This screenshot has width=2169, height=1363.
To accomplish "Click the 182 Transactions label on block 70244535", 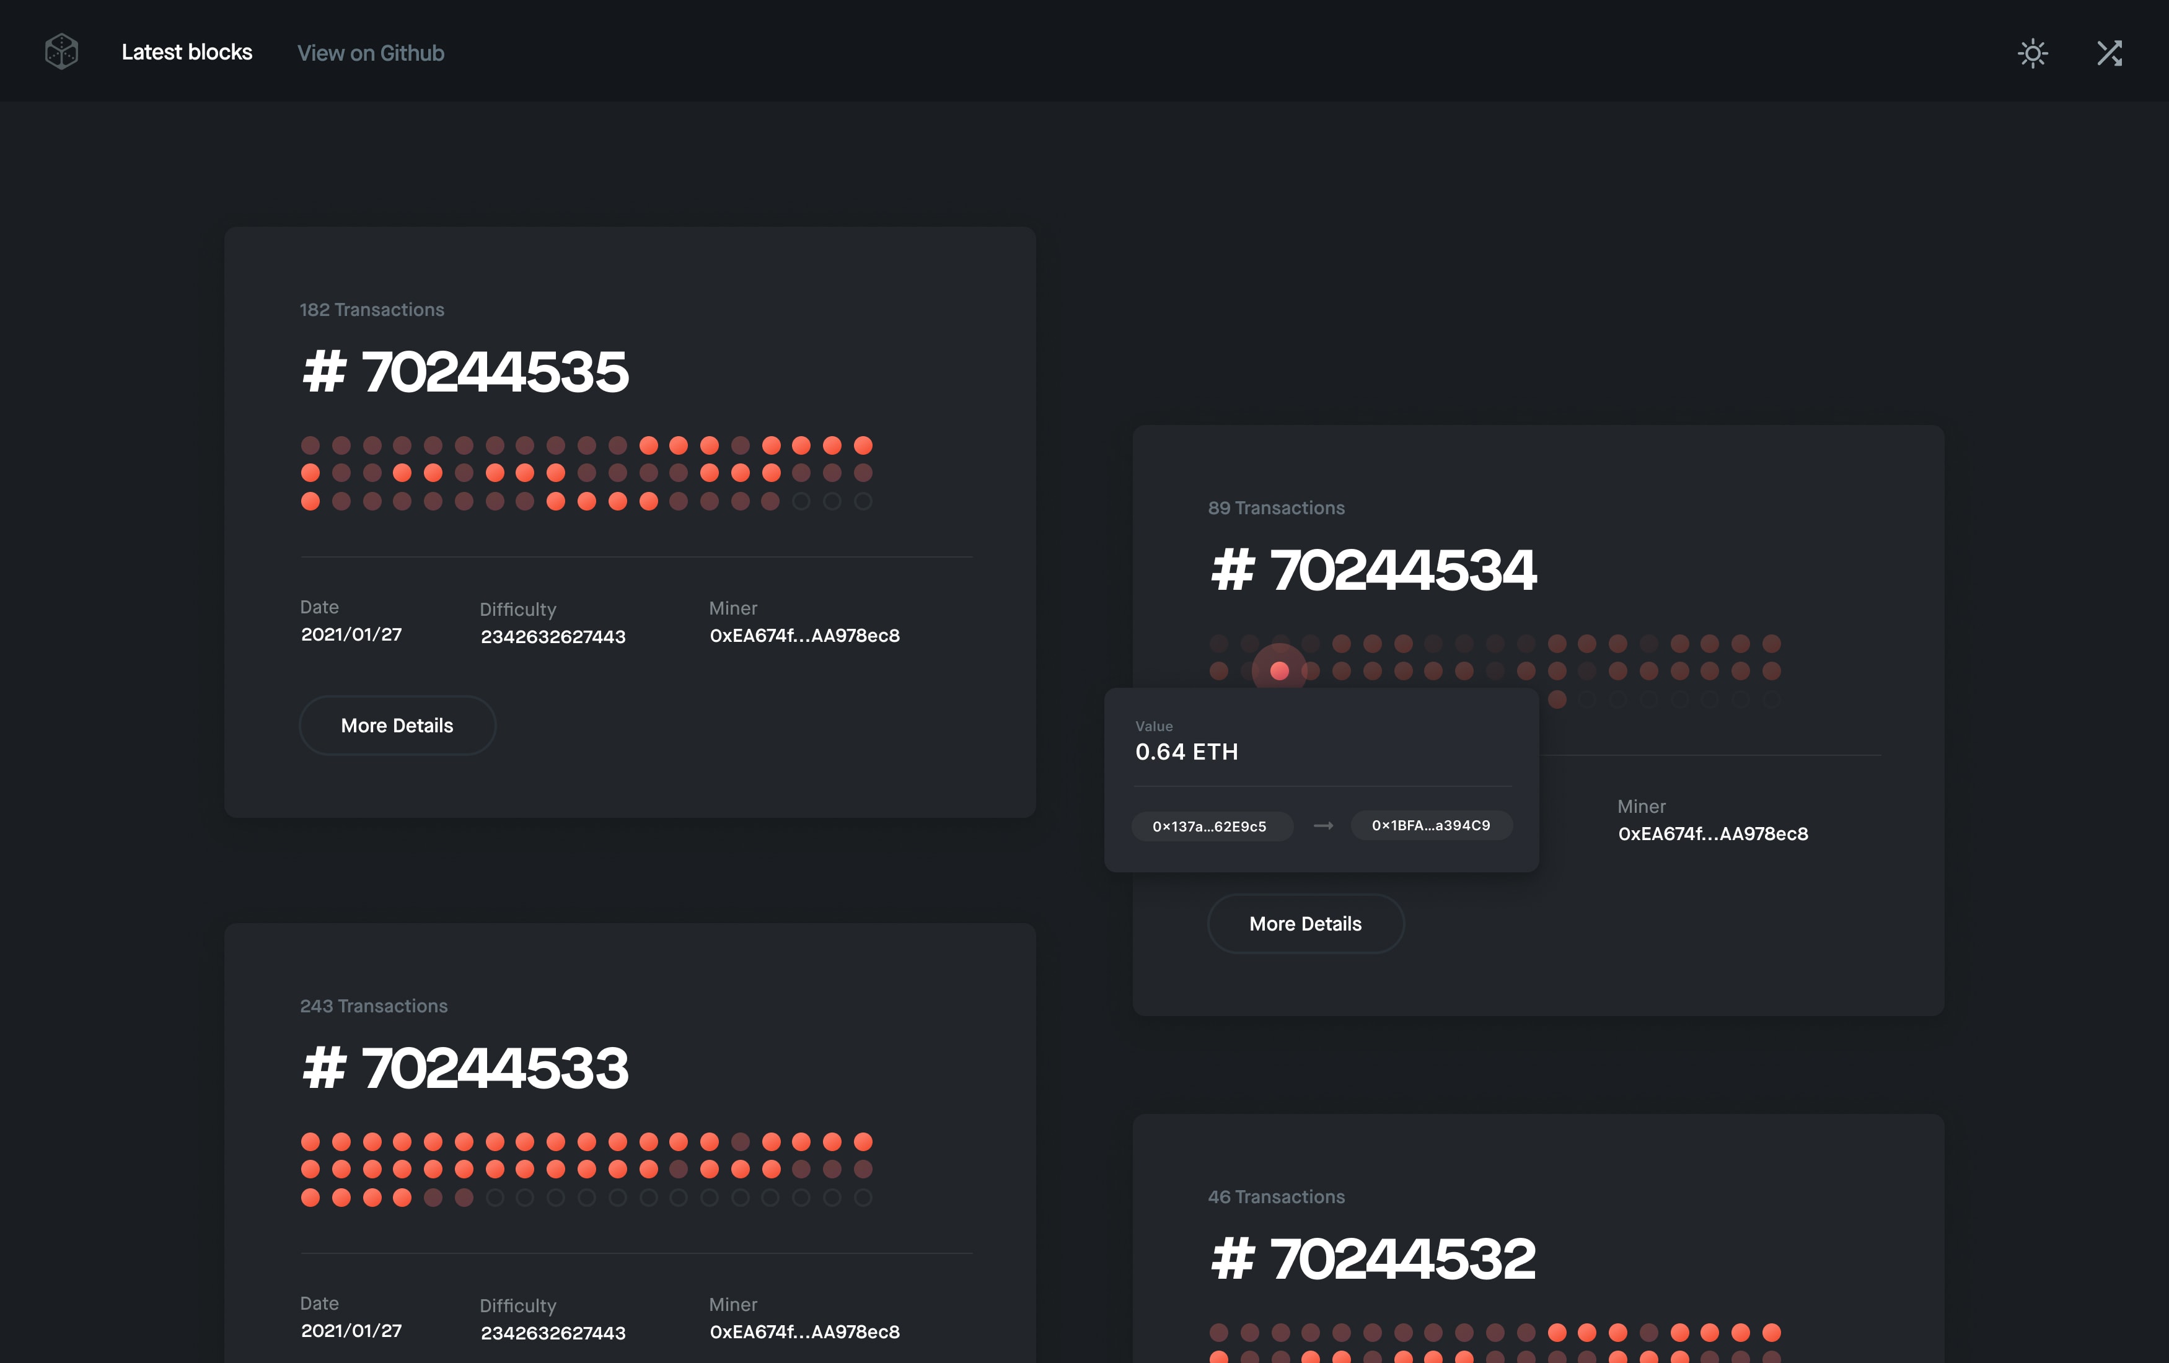I will point(372,309).
